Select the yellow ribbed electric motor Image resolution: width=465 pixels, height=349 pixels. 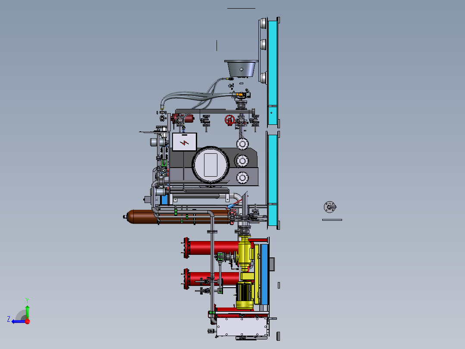pos(245,295)
